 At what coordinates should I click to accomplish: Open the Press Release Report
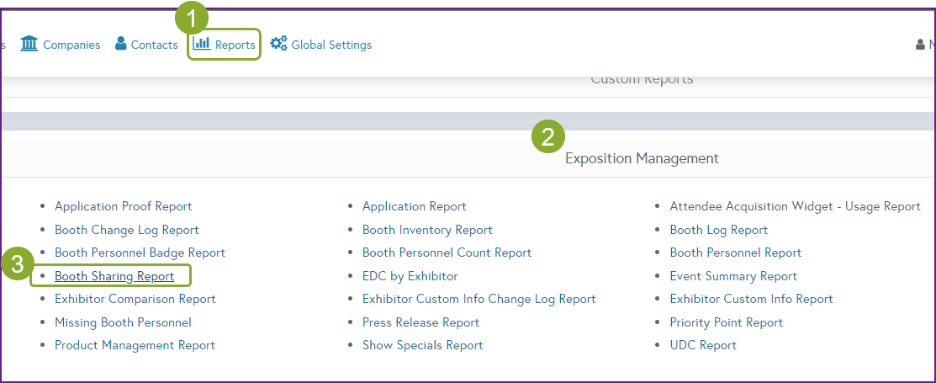420,322
